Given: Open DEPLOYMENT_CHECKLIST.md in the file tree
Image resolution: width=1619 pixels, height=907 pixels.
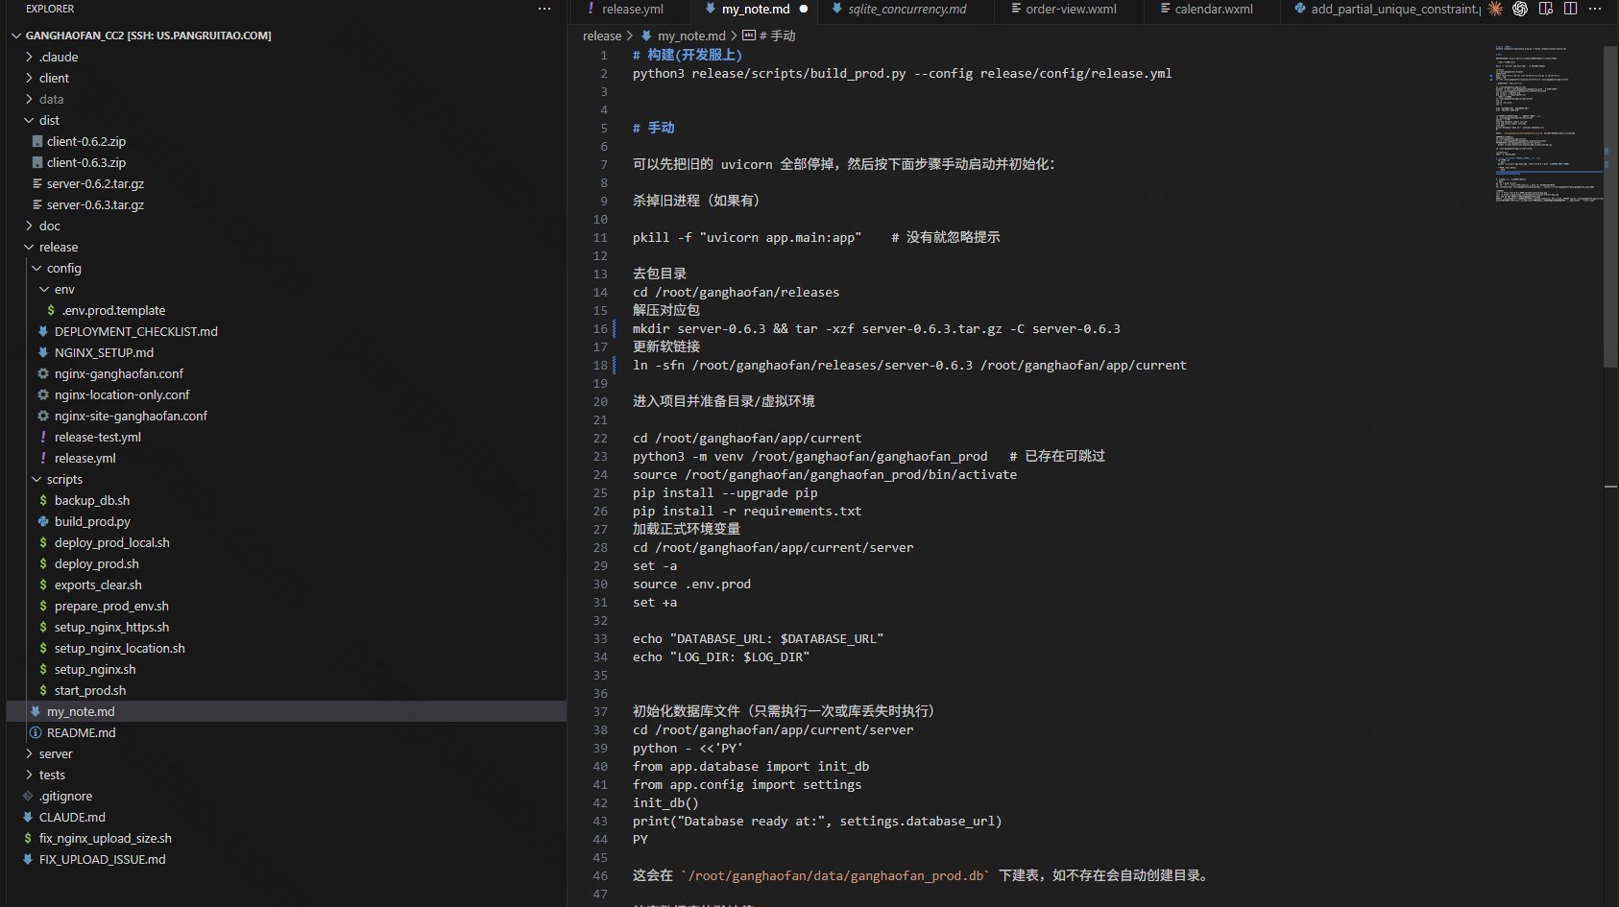Looking at the screenshot, I should (135, 331).
